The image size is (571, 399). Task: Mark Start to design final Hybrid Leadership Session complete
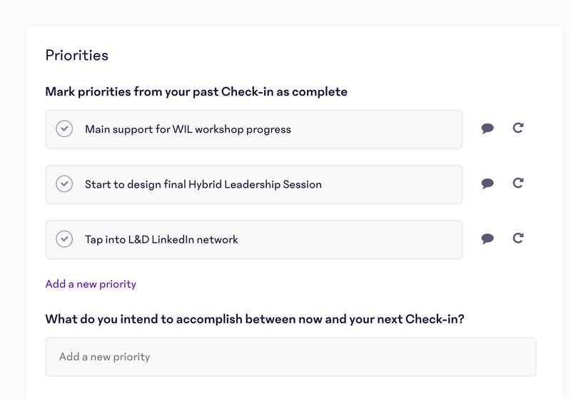[x=64, y=184]
